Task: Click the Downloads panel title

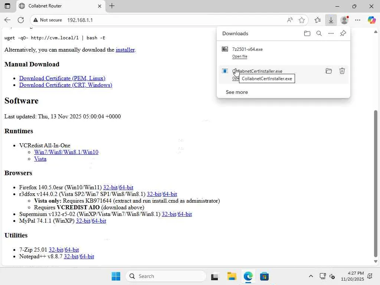Action: point(235,33)
